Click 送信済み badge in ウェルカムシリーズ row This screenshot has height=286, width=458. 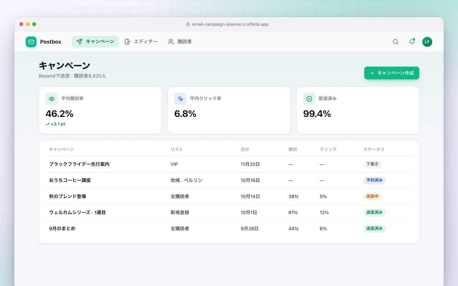tap(375, 213)
